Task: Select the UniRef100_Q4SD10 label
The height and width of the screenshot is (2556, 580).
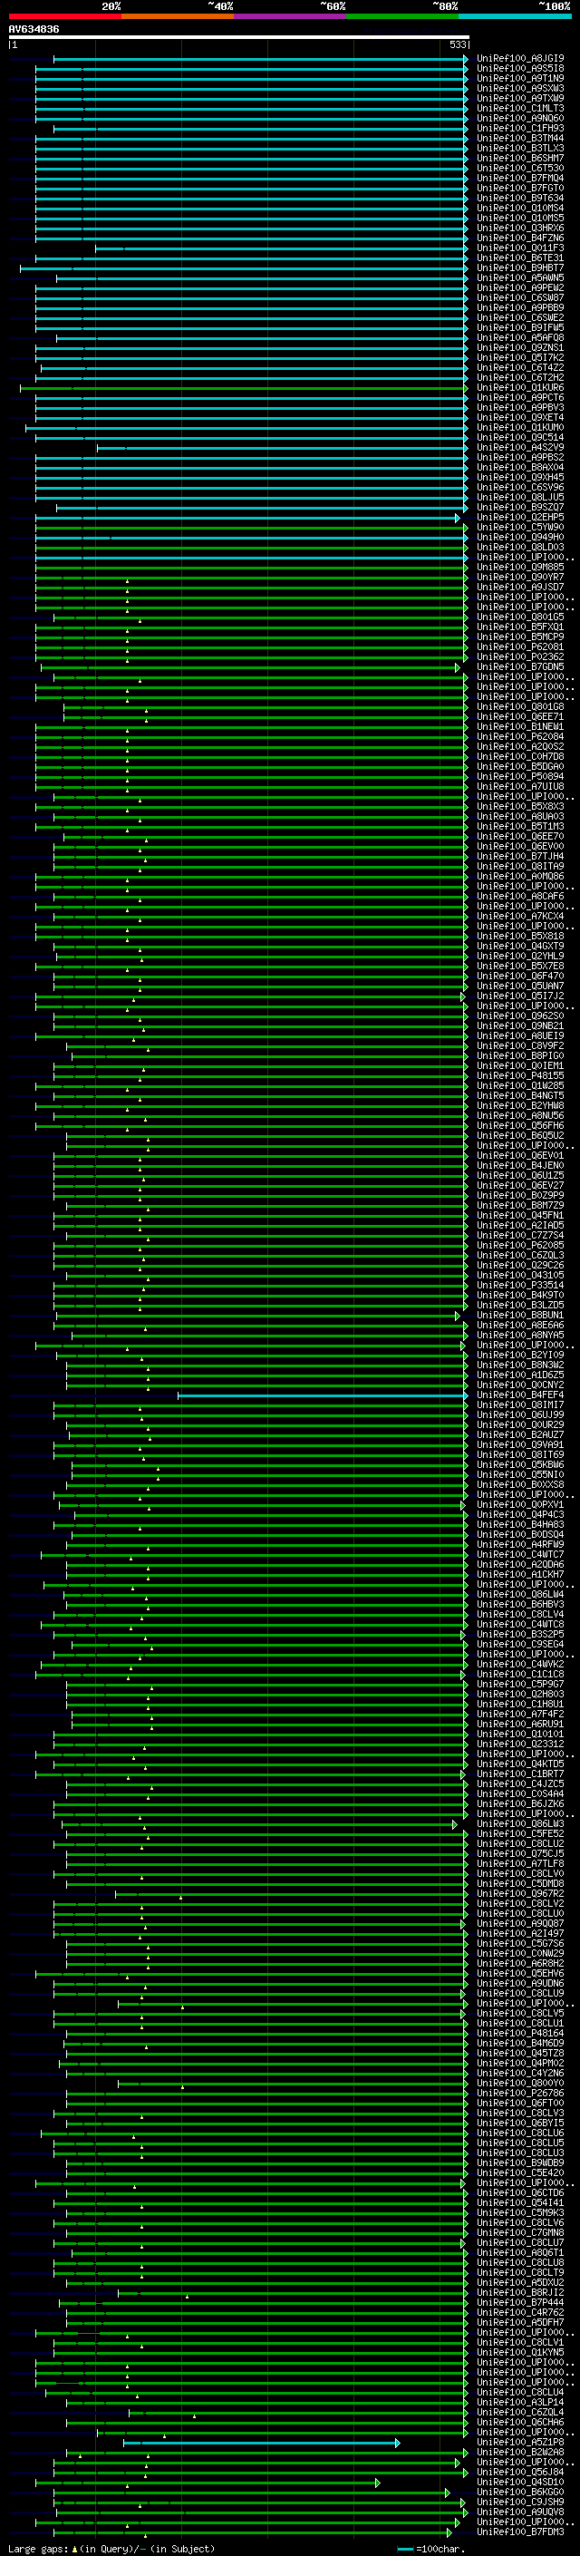Action: click(520, 2483)
